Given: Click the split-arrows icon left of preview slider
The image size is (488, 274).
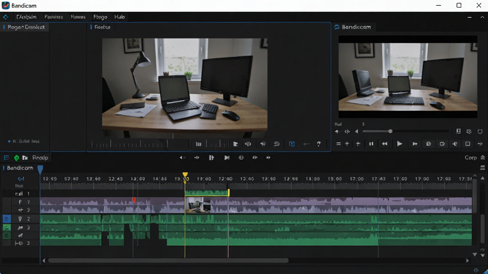Looking at the screenshot, I should 347,132.
